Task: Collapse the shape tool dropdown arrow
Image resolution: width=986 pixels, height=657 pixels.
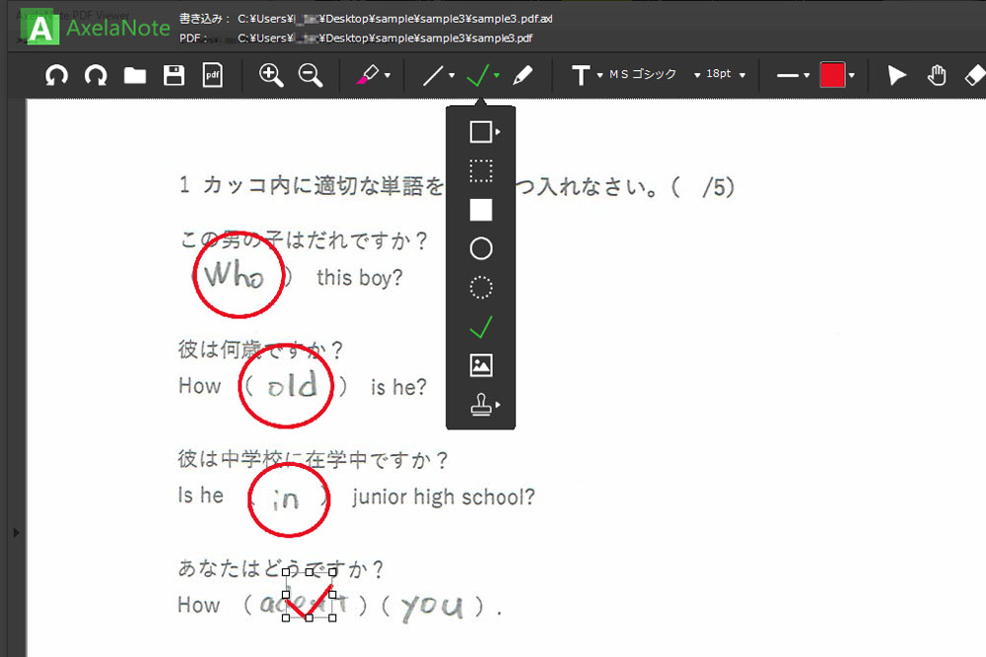Action: point(497,76)
